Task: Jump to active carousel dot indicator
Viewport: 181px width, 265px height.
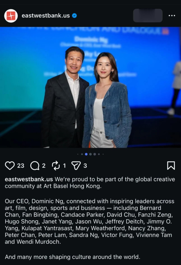Action: pos(86,154)
